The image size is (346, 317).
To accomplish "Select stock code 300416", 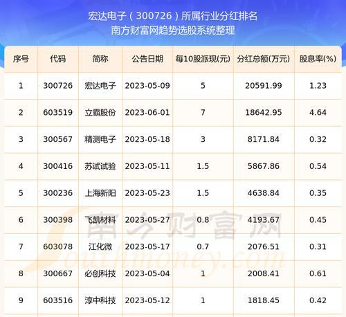I will click(58, 166).
